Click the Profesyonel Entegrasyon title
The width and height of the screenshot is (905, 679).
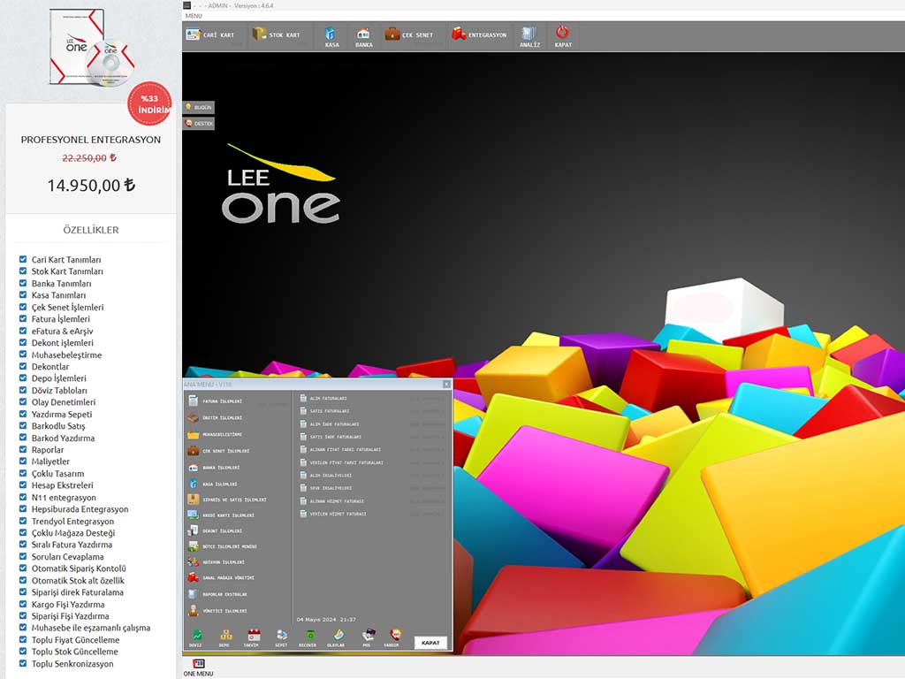coord(91,140)
